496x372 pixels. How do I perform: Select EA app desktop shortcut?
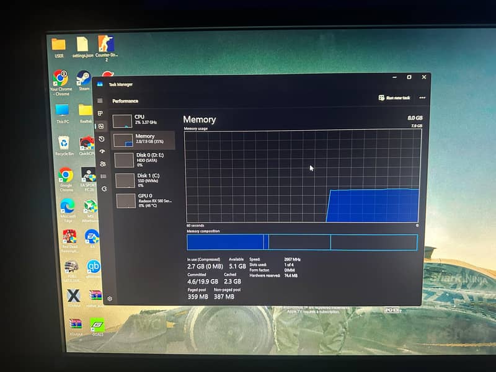click(x=92, y=239)
